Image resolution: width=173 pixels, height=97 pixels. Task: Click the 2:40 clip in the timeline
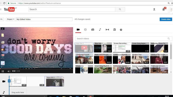[x=35, y=81]
